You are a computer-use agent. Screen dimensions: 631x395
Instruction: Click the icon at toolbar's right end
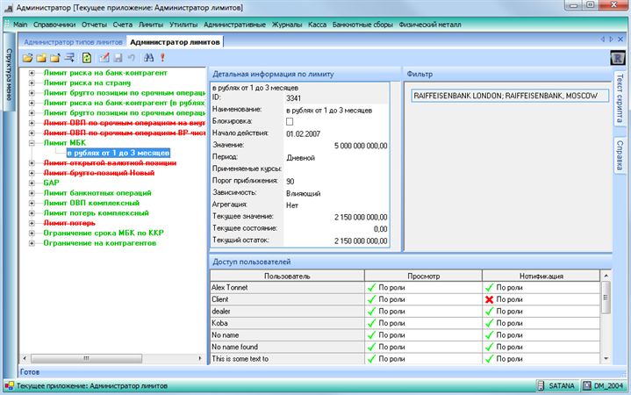pyautogui.click(x=618, y=58)
